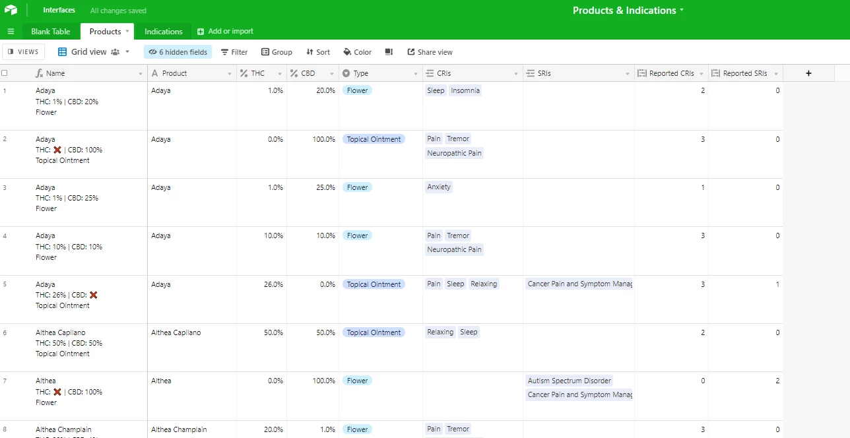Viewport: 850px width, 438px height.
Task: Select the All changes saved status text
Action: (x=118, y=11)
